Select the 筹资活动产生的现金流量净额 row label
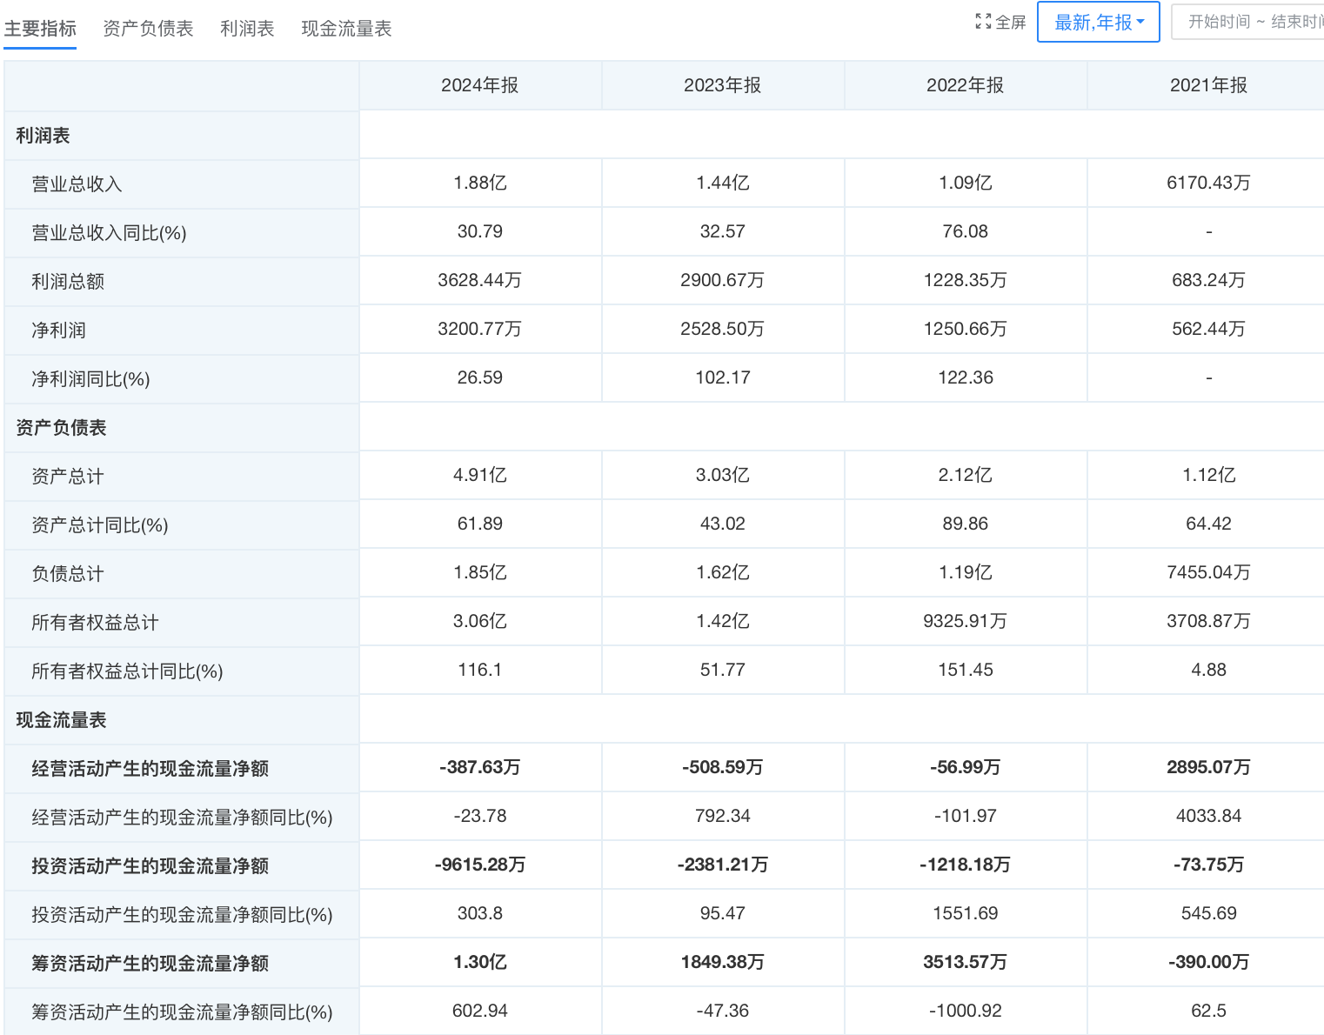Viewport: 1324px width, 1035px height. tap(150, 964)
